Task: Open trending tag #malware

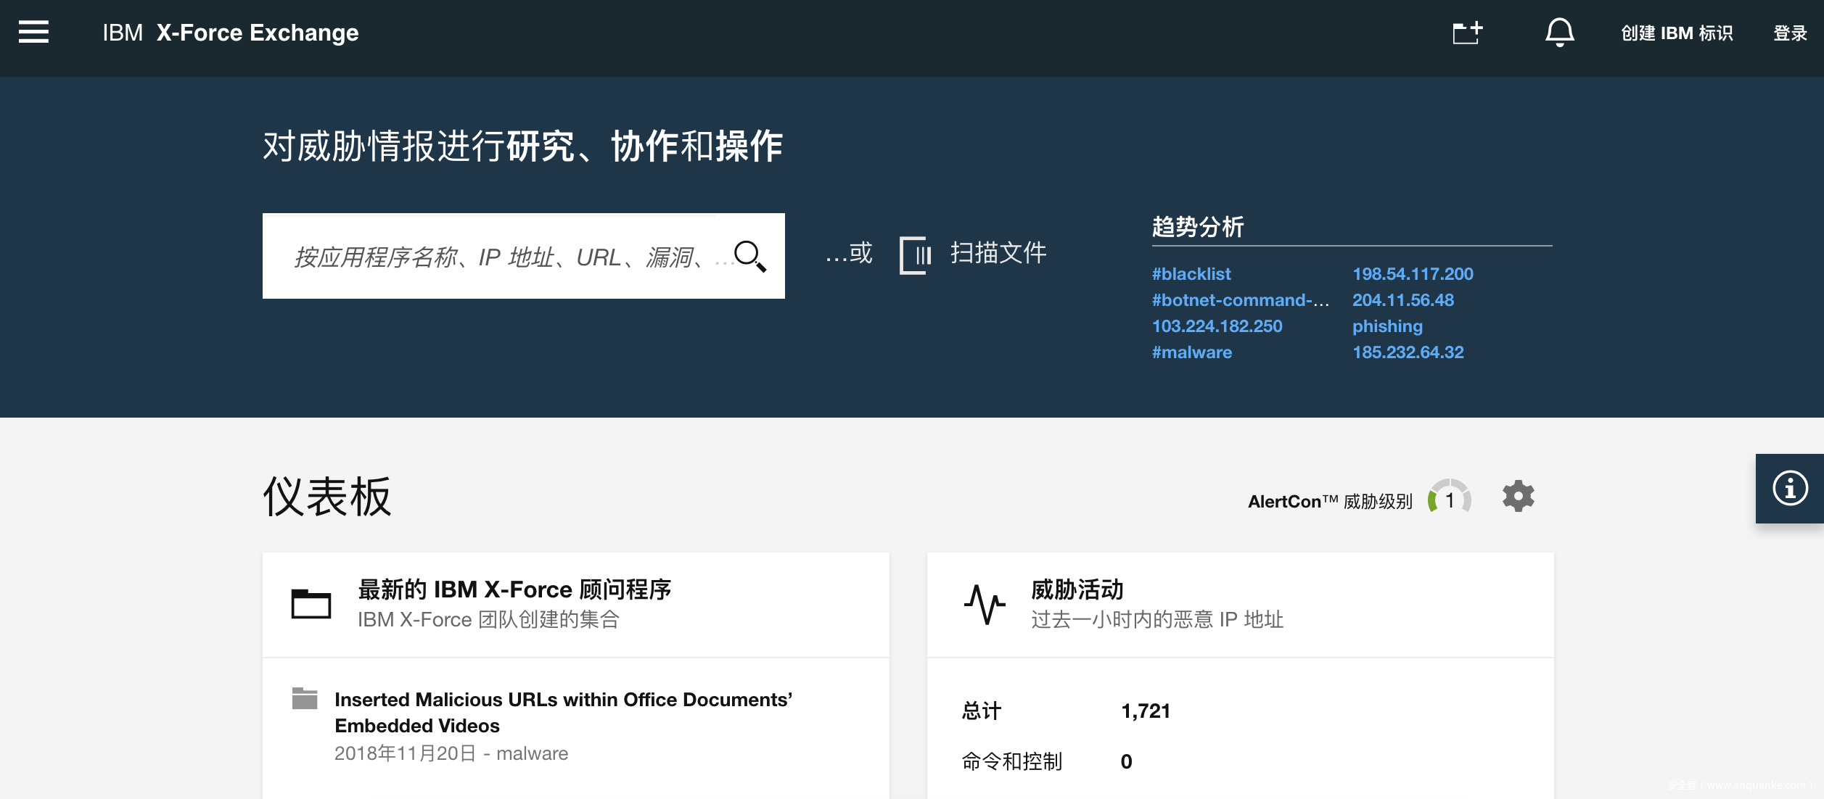Action: [x=1191, y=352]
